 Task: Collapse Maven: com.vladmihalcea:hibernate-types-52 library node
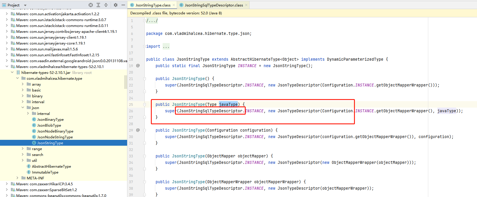point(7,67)
